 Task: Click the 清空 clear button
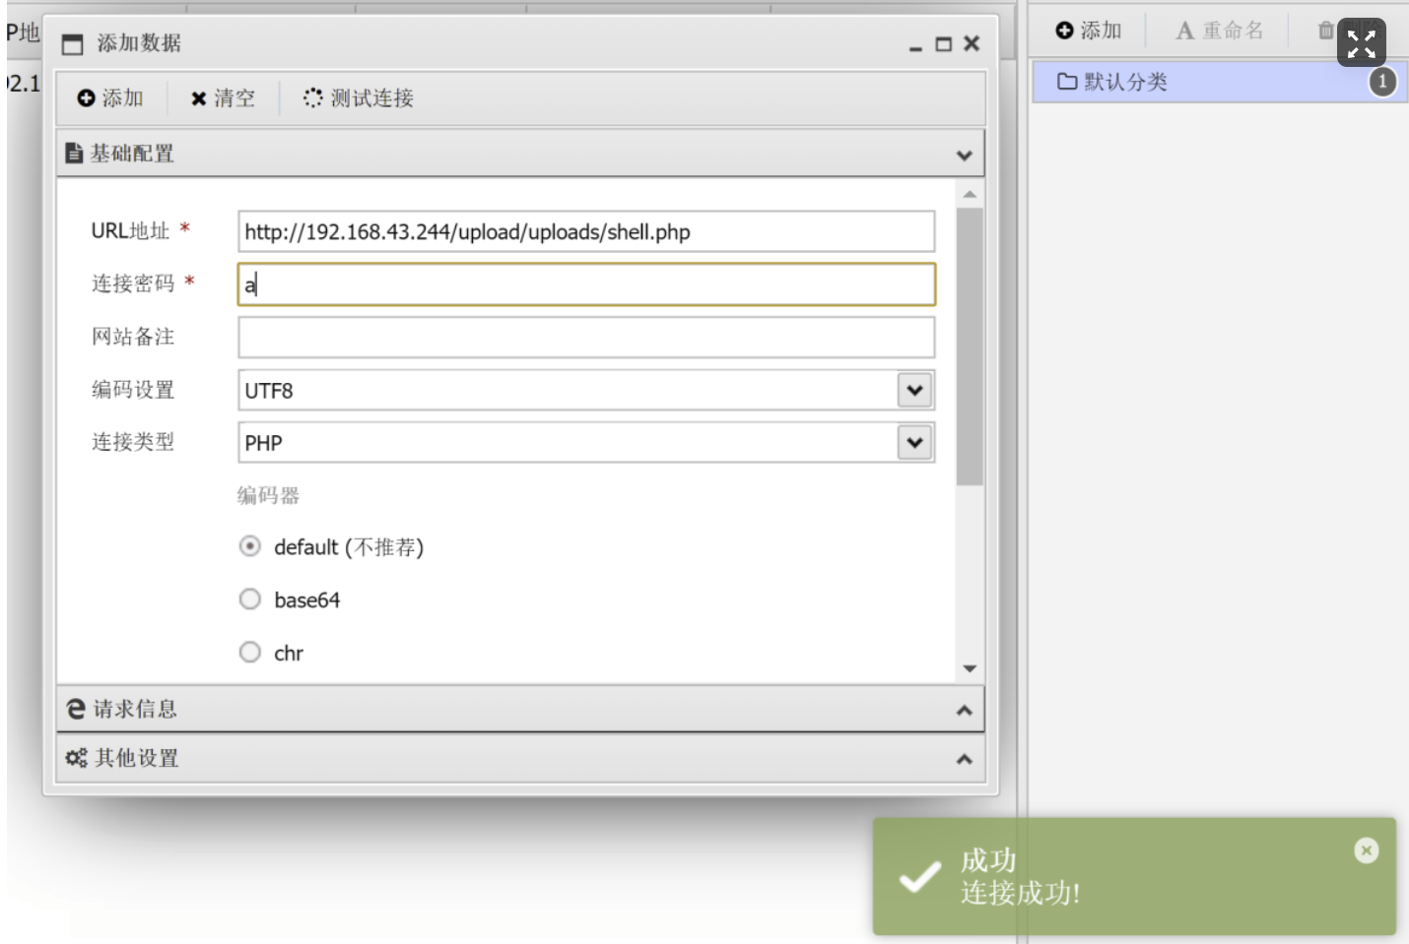(223, 98)
